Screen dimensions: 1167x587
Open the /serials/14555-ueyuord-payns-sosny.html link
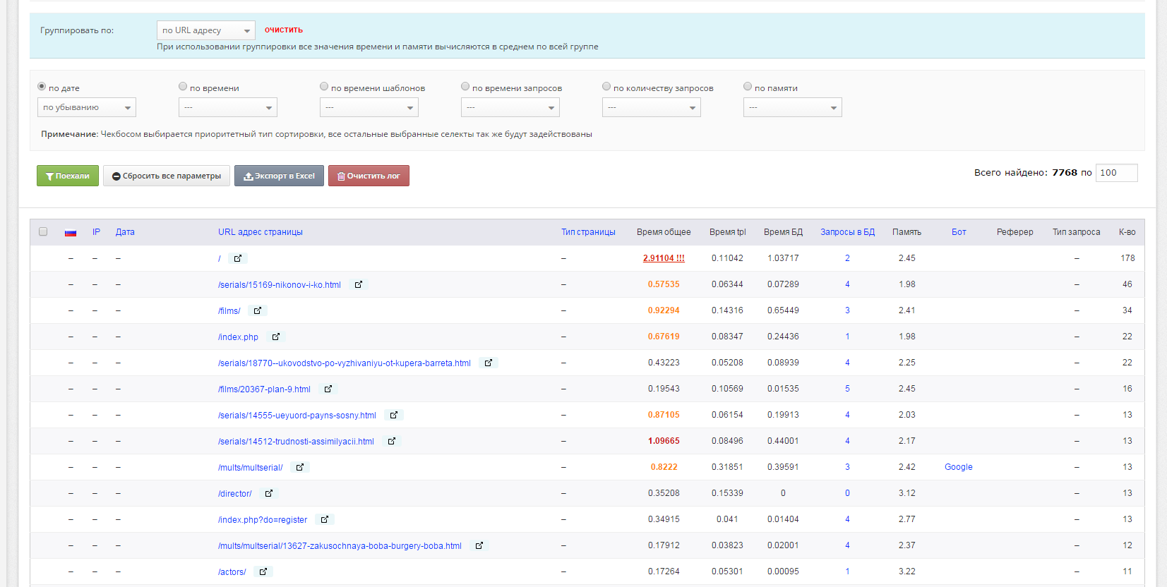pos(297,416)
